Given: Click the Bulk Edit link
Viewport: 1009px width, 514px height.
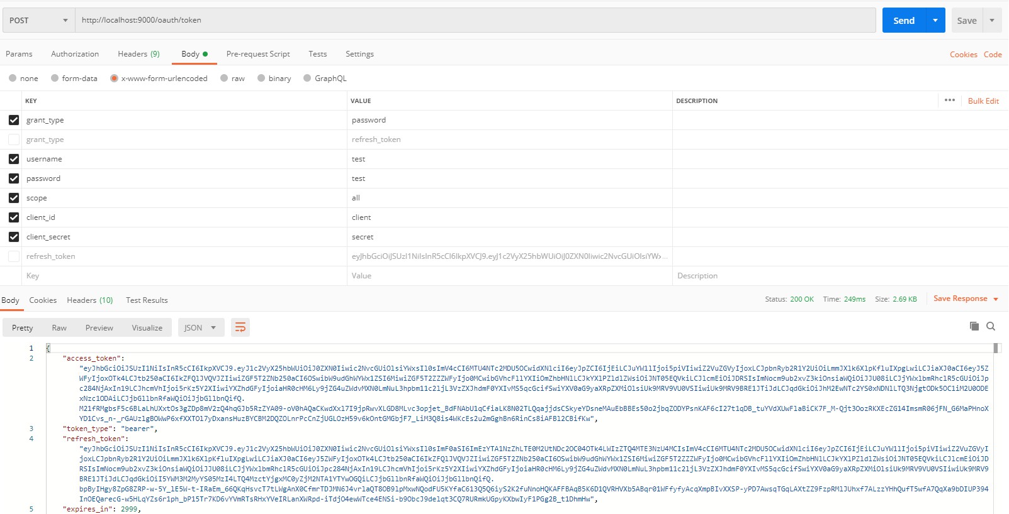Looking at the screenshot, I should coord(983,101).
